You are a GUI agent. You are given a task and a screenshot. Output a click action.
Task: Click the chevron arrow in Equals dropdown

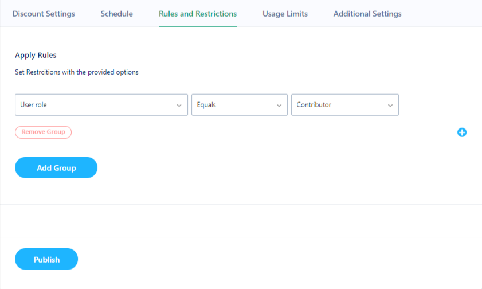(x=279, y=106)
